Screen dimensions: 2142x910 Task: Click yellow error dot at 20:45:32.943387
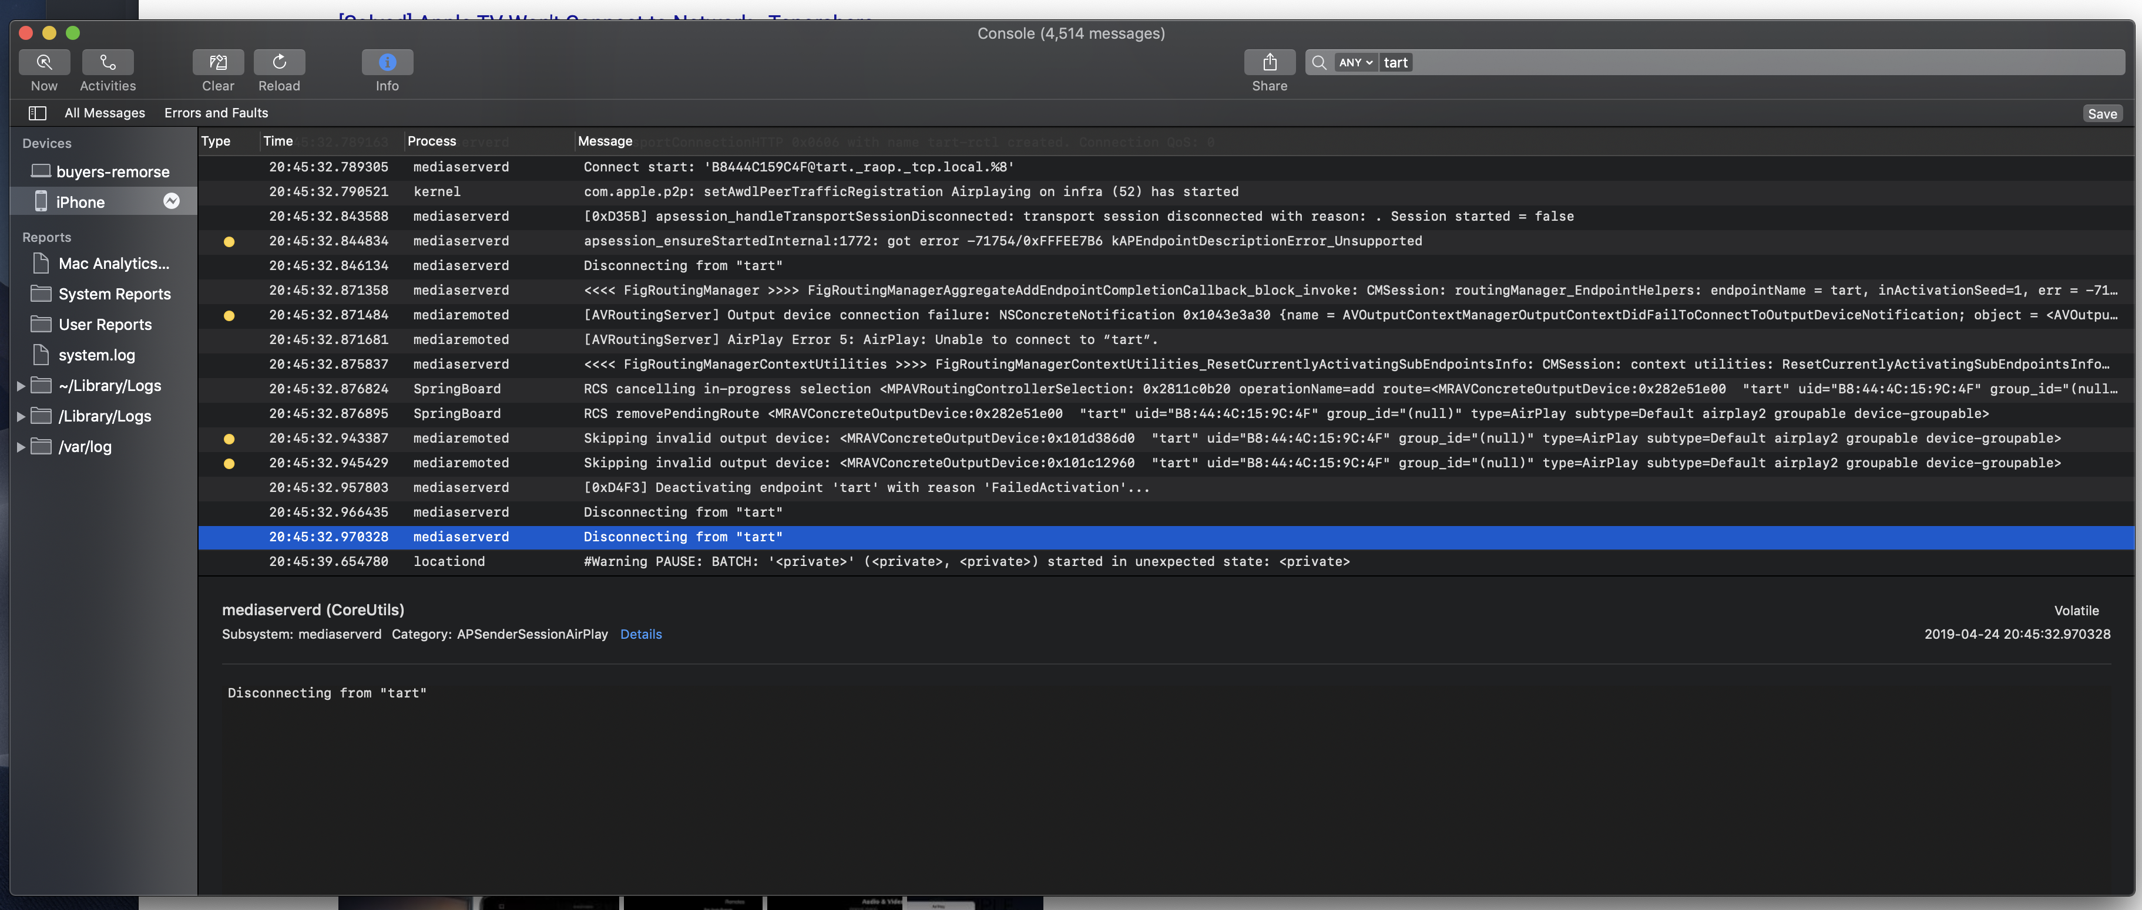pos(230,439)
